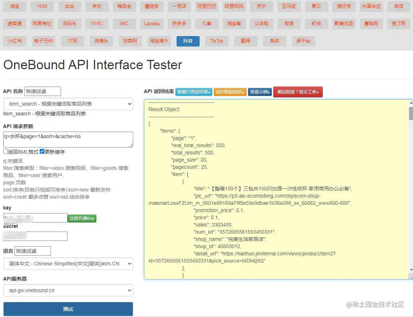Choose the 速卖通 tab
The image size is (413, 317).
tap(14, 24)
